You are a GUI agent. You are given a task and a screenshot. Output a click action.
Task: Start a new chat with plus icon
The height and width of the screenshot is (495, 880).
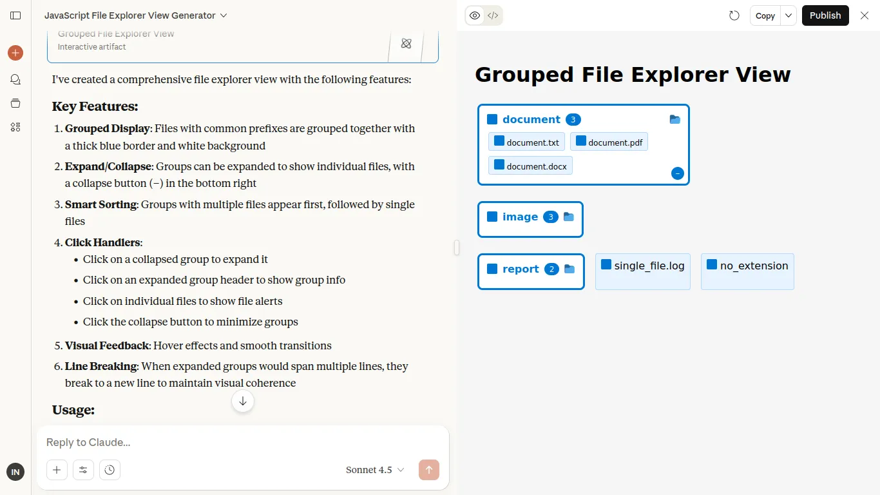tap(15, 53)
